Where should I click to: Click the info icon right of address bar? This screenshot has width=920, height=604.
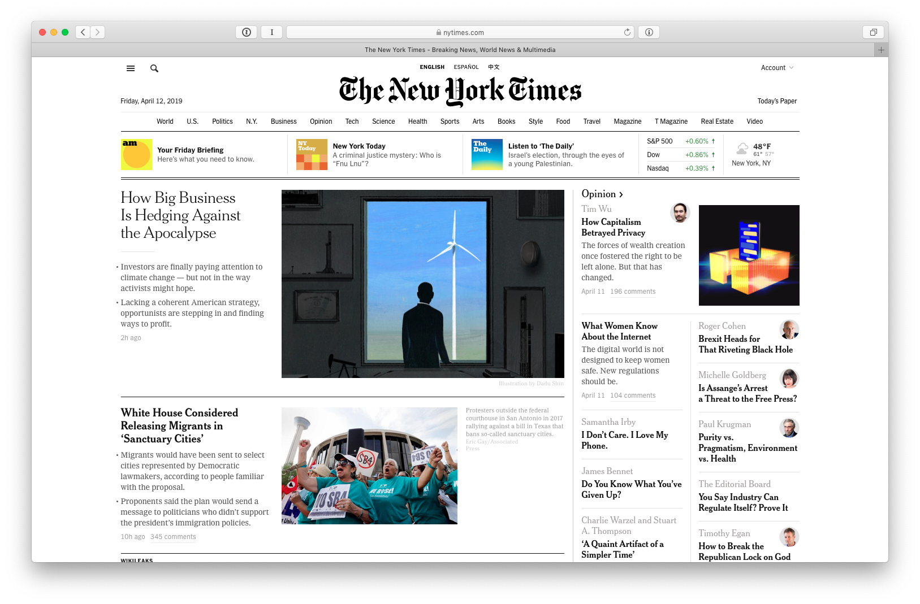click(649, 32)
